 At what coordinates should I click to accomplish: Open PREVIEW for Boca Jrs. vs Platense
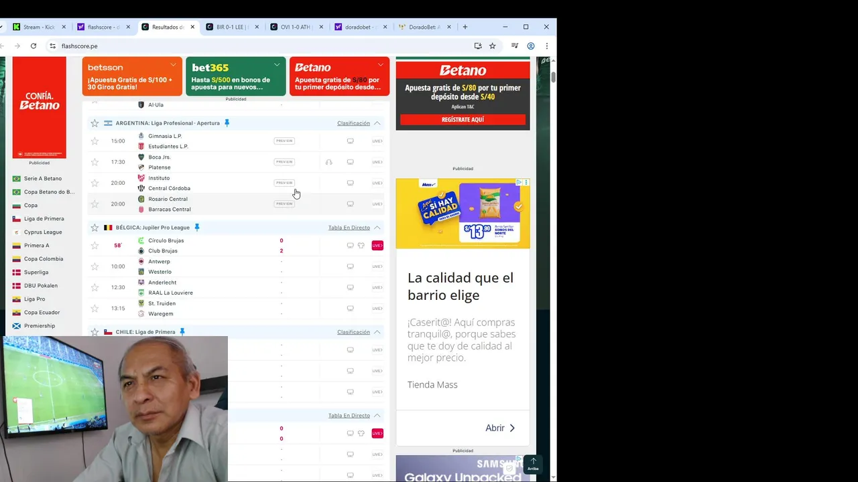pos(284,162)
